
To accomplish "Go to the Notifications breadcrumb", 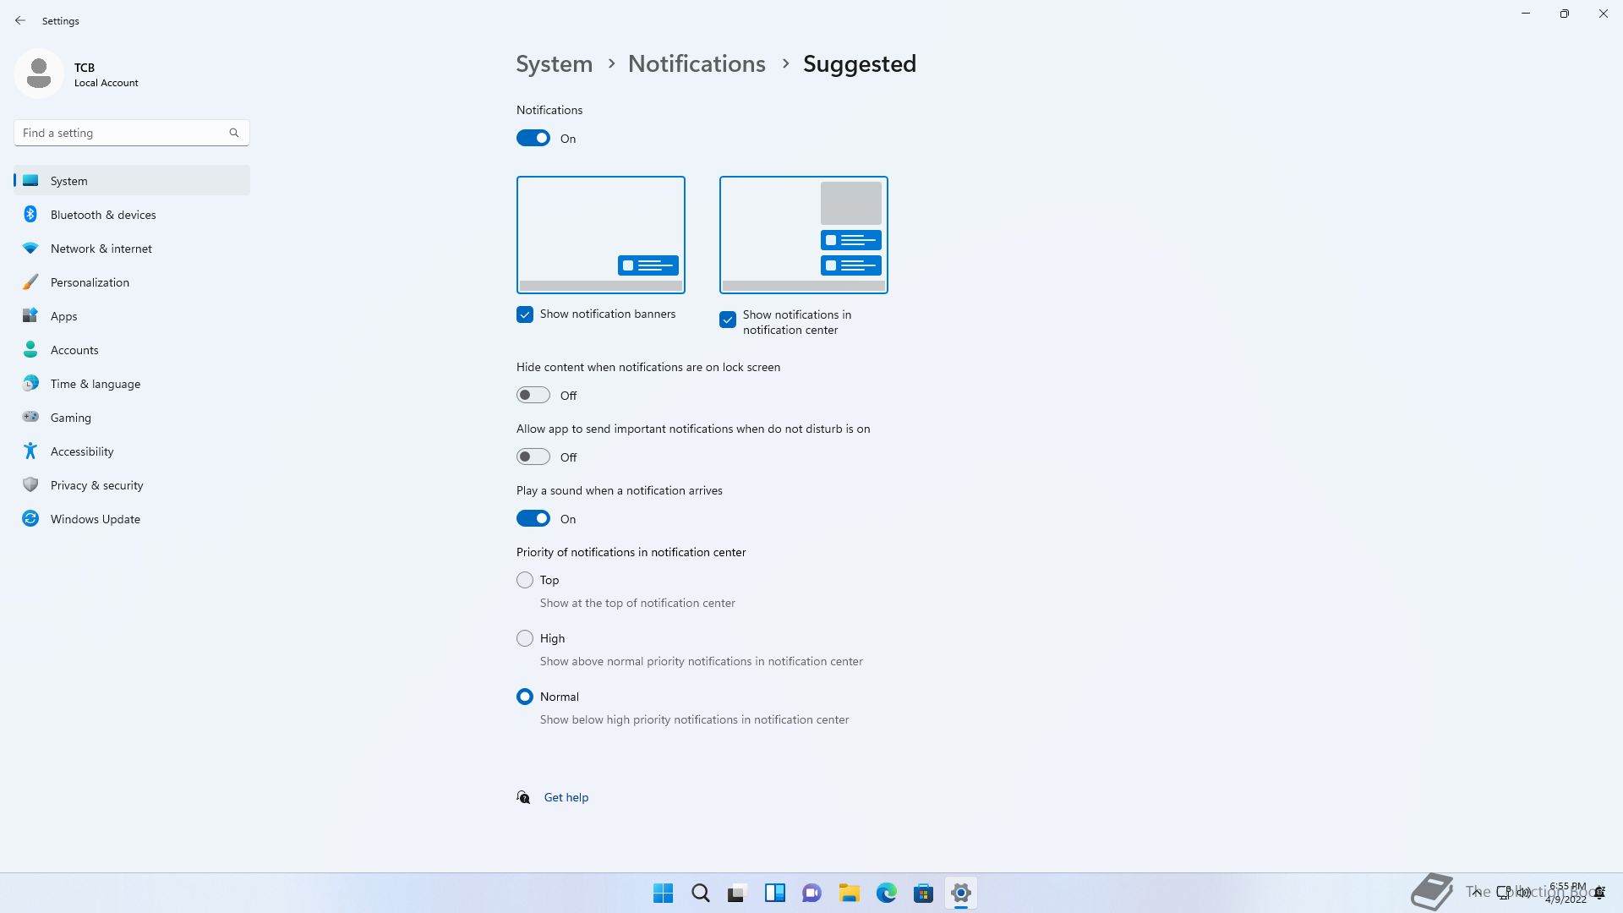I will coord(697,64).
